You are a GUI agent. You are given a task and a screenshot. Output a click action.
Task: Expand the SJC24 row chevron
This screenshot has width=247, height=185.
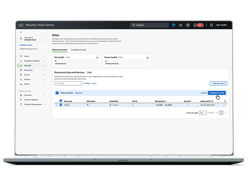(56, 105)
